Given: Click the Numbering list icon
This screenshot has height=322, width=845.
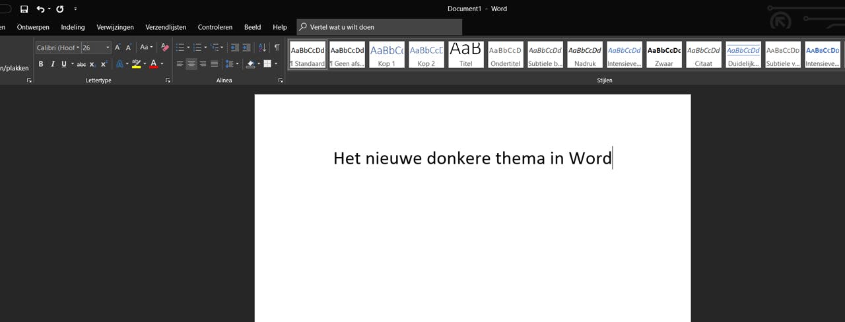Looking at the screenshot, I should [197, 48].
